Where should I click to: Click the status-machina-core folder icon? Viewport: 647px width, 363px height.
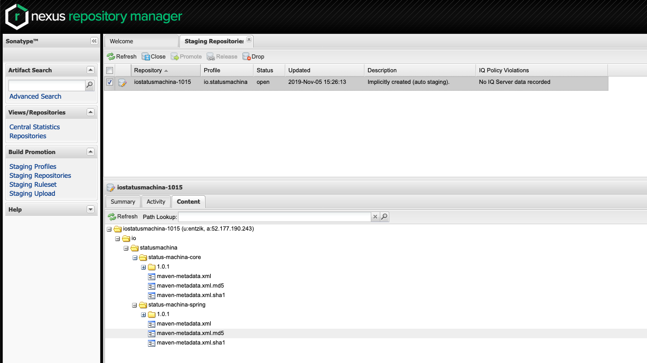(143, 257)
